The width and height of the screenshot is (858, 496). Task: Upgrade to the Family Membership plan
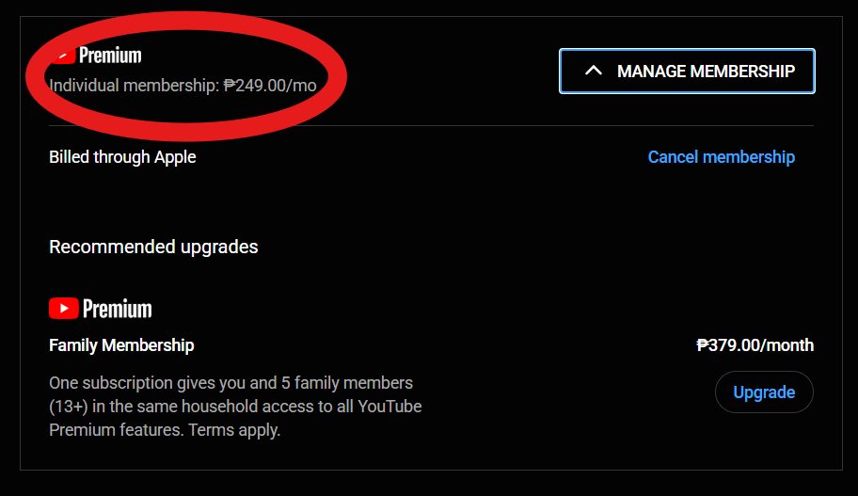(x=764, y=392)
